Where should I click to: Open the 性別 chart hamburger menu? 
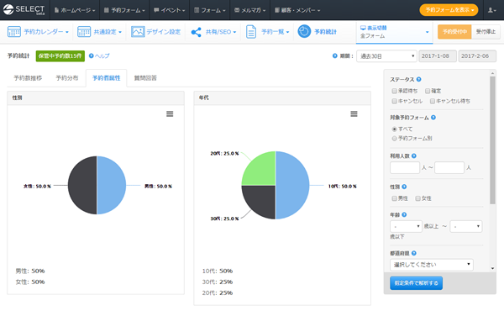(170, 113)
